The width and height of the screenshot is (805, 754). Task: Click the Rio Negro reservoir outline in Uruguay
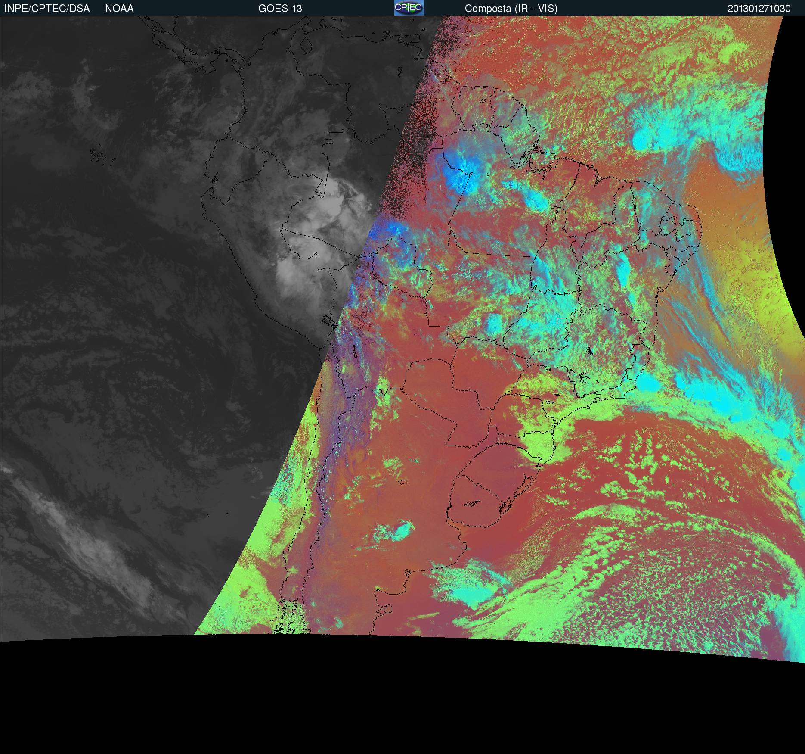pyautogui.click(x=473, y=502)
